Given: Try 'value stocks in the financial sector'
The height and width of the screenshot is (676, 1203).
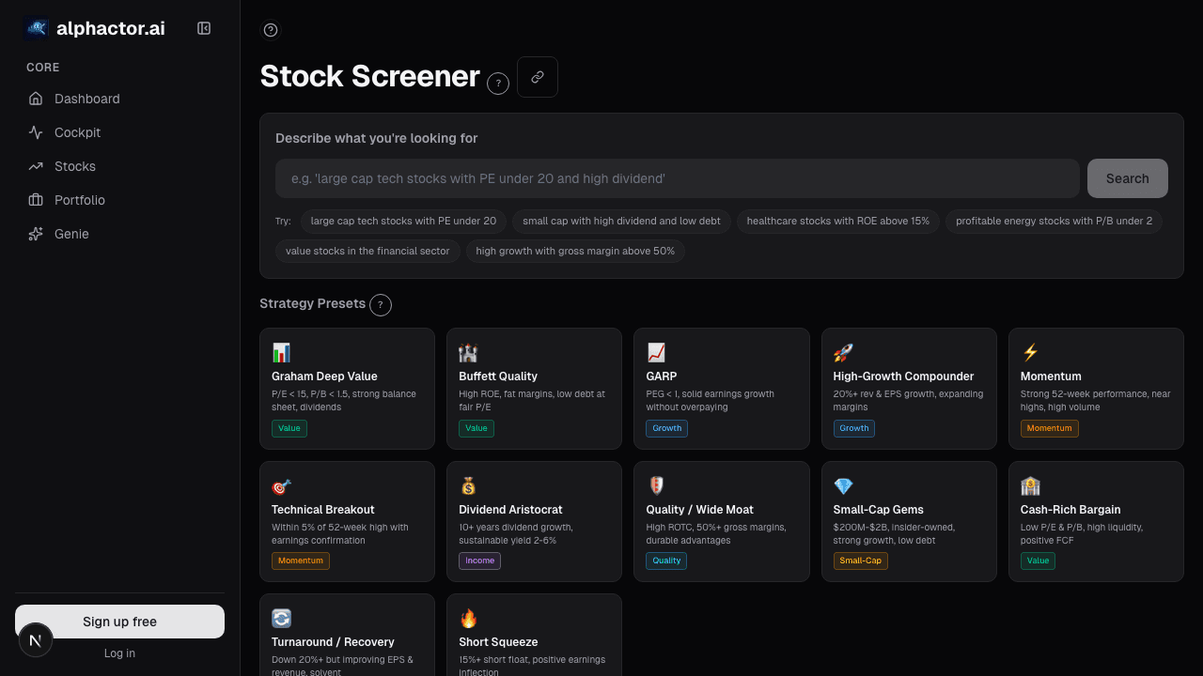Looking at the screenshot, I should click(367, 251).
